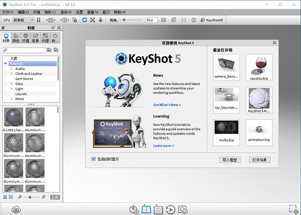Click the 导入模型 button

(x=230, y=160)
